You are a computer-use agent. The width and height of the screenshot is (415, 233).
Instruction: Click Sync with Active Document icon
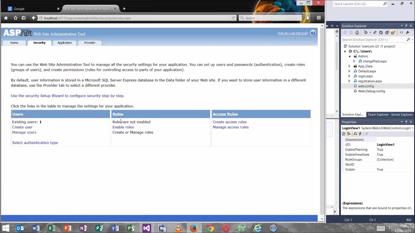tap(375, 33)
